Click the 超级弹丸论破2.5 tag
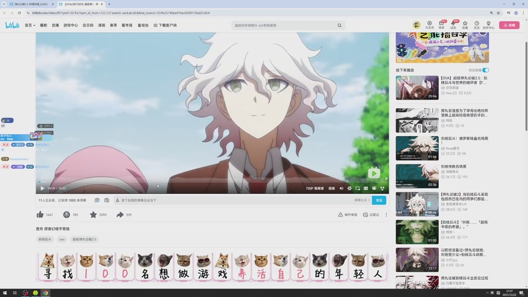528x297 pixels. (84, 239)
